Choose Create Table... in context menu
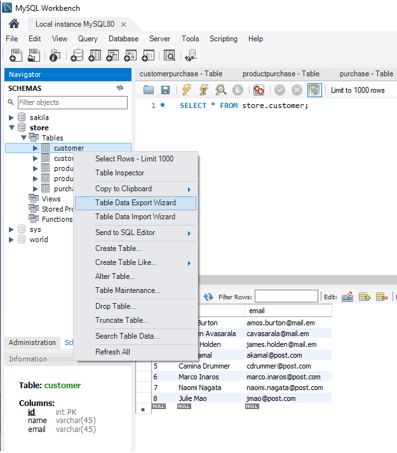This screenshot has width=397, height=453. (135, 248)
